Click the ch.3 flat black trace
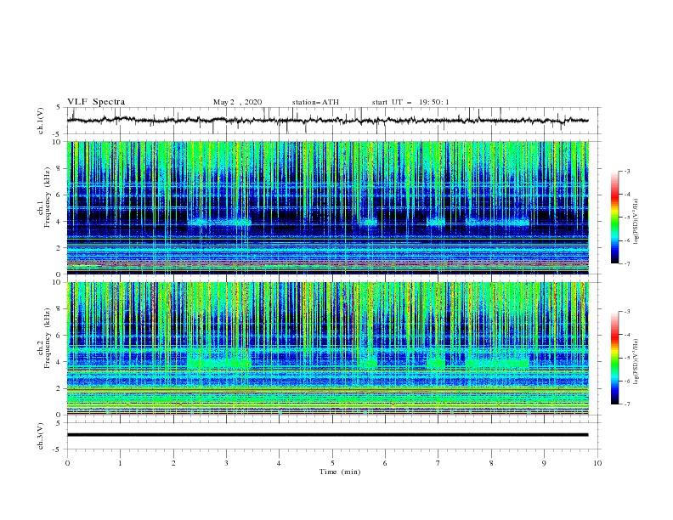The width and height of the screenshot is (673, 520). 327,435
